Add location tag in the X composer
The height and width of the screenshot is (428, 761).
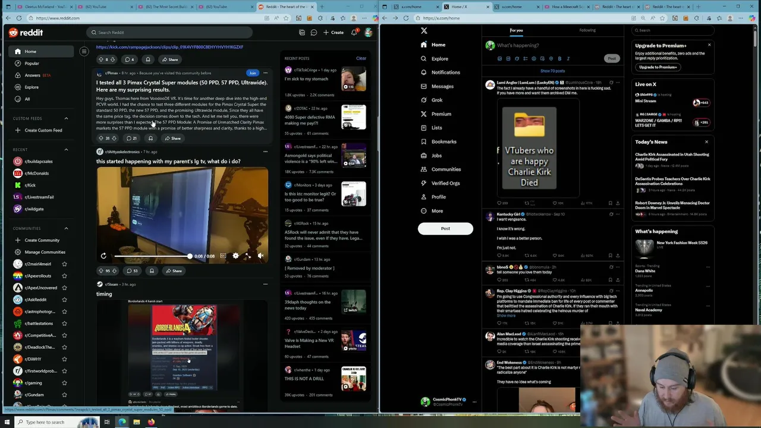[551, 59]
